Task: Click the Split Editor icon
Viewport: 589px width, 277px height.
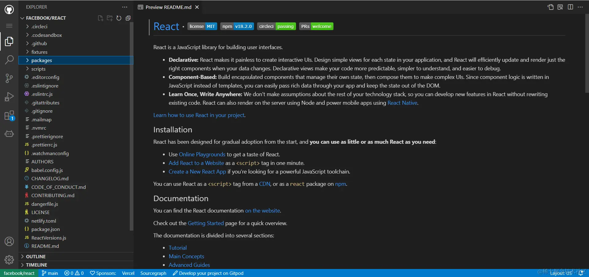Action: click(x=570, y=7)
